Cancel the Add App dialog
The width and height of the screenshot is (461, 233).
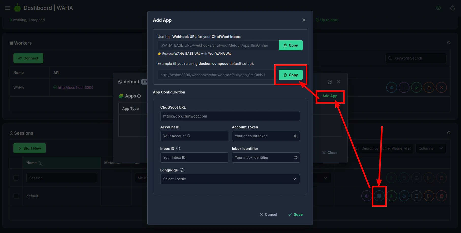tap(268, 215)
